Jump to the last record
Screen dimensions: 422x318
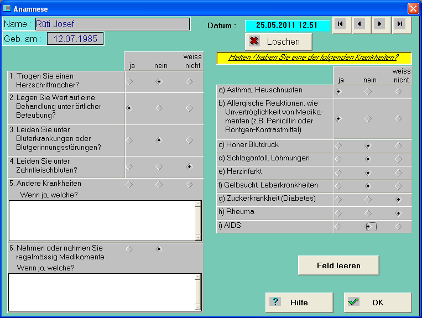pos(400,24)
